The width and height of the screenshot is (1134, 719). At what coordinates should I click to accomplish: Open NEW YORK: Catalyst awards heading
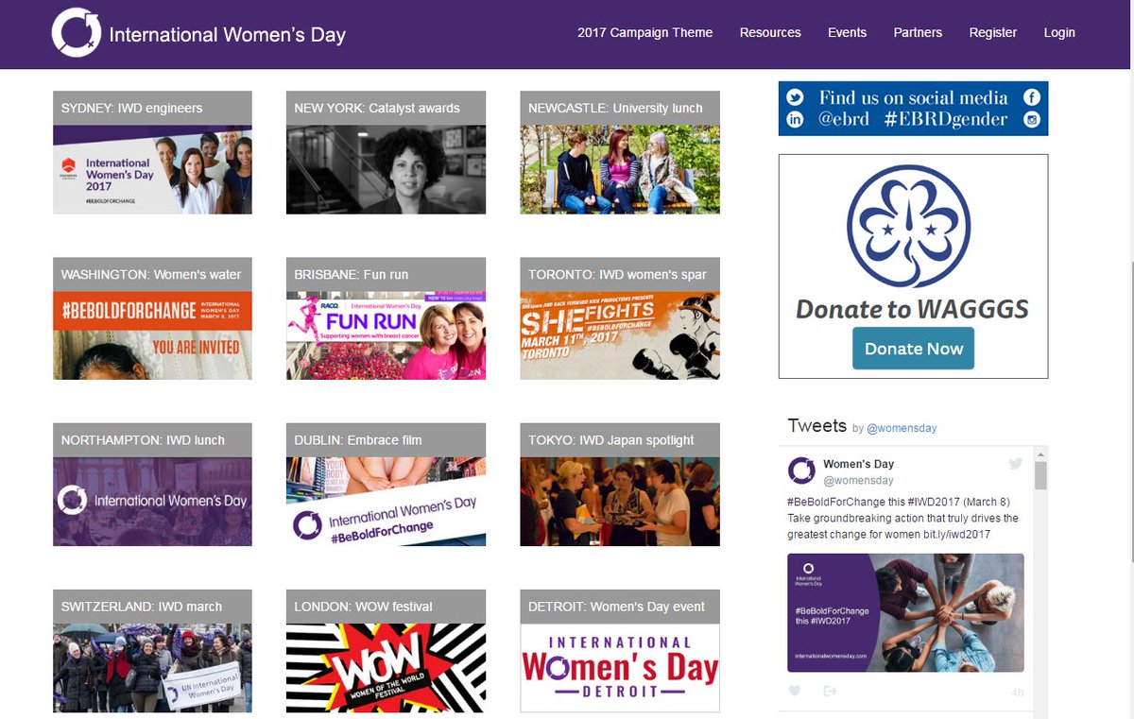coord(386,108)
